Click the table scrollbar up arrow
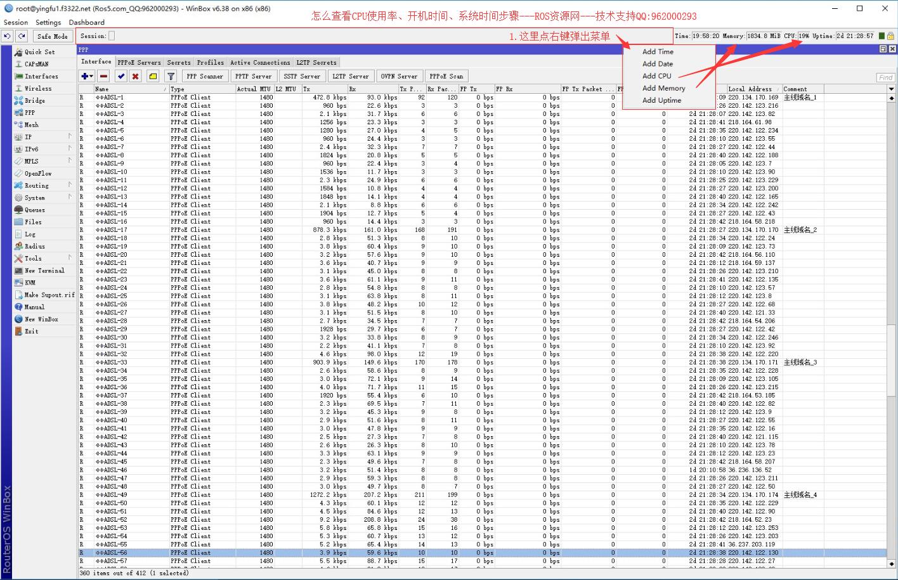898x580 pixels. (892, 98)
